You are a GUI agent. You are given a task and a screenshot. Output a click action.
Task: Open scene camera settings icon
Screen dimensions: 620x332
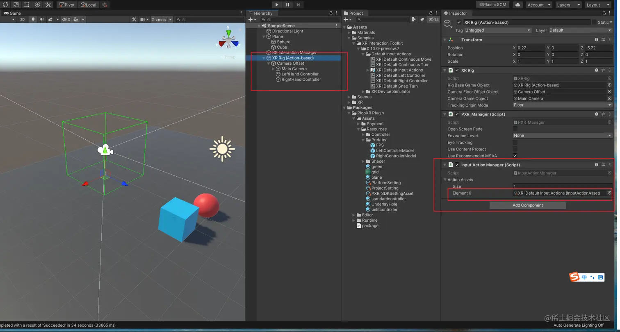click(143, 19)
